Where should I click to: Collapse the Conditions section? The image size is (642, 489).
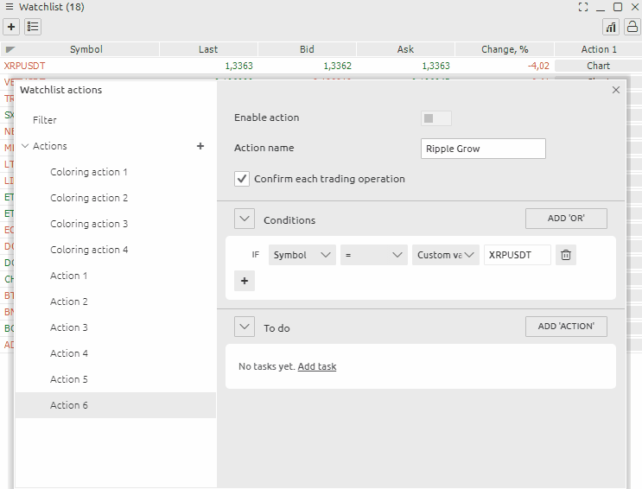[245, 219]
